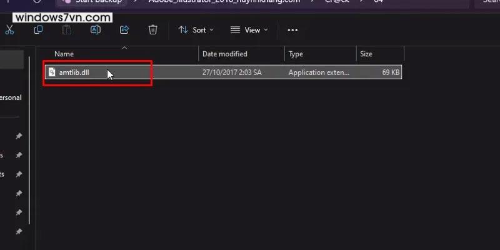The image size is (500, 250).
Task: Click the Paste clipboard icon
Action: (67, 29)
